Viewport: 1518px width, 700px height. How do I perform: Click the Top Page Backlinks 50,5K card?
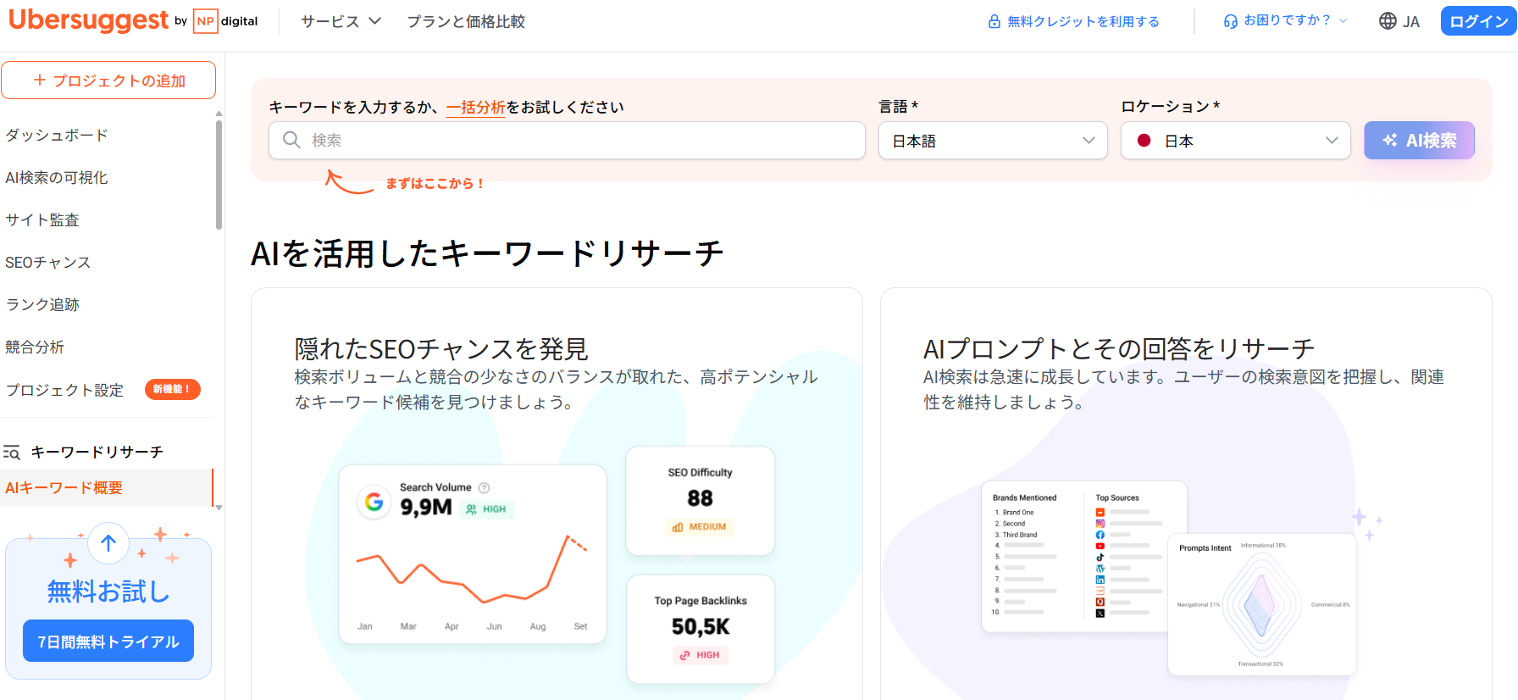coord(701,629)
